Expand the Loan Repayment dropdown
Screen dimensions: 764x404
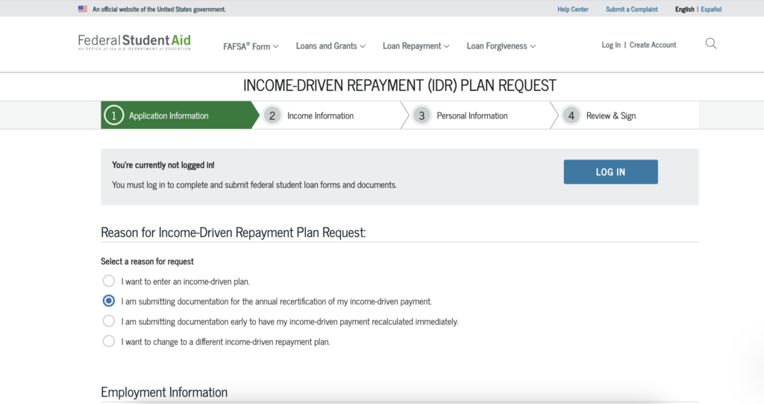[x=416, y=46]
